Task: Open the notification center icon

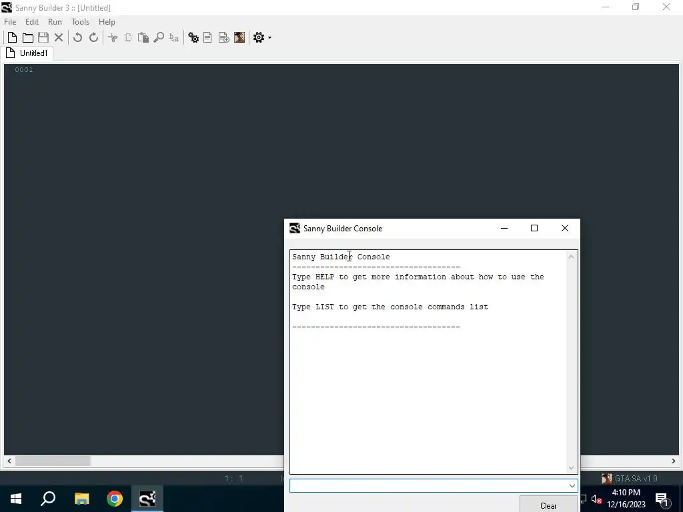Action: [662, 499]
